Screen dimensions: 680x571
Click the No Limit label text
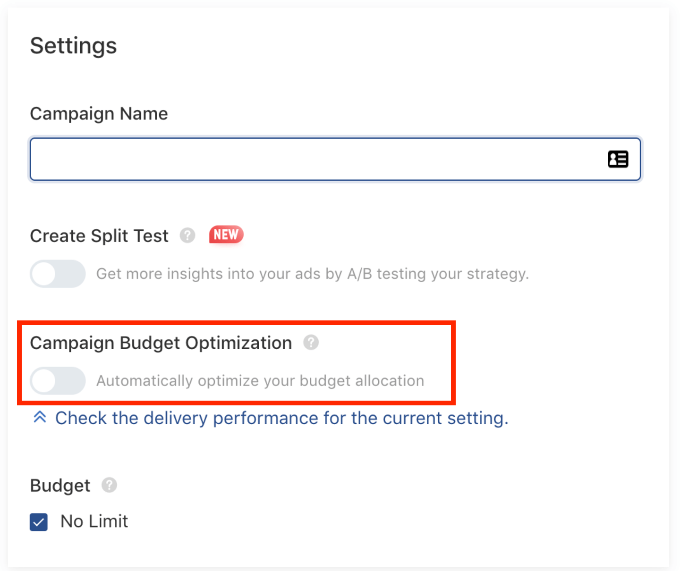coord(94,521)
